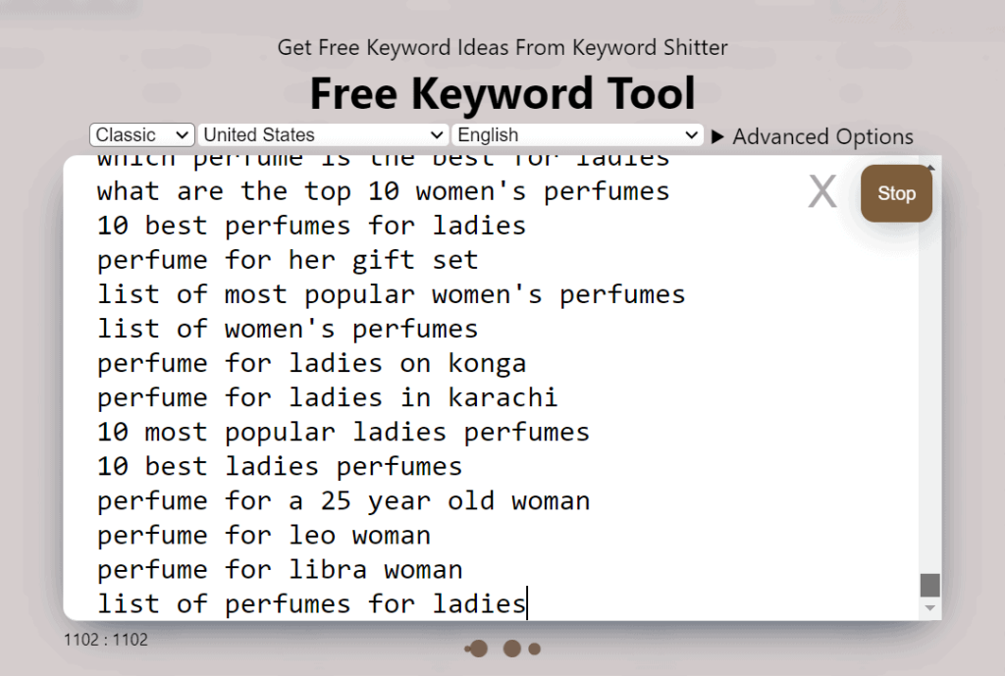Click the scrollbar up arrow
Viewport: 1005px width, 676px height.
pos(929,168)
